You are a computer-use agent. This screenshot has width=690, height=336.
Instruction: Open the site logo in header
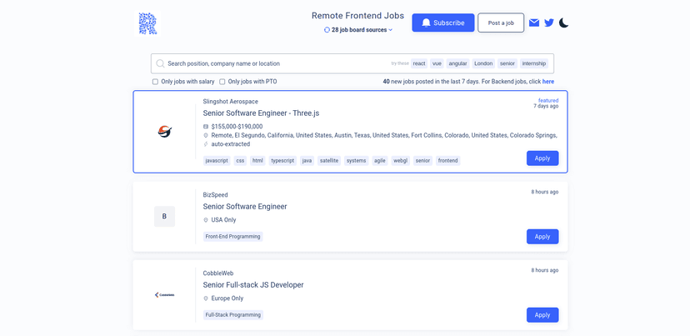click(147, 23)
